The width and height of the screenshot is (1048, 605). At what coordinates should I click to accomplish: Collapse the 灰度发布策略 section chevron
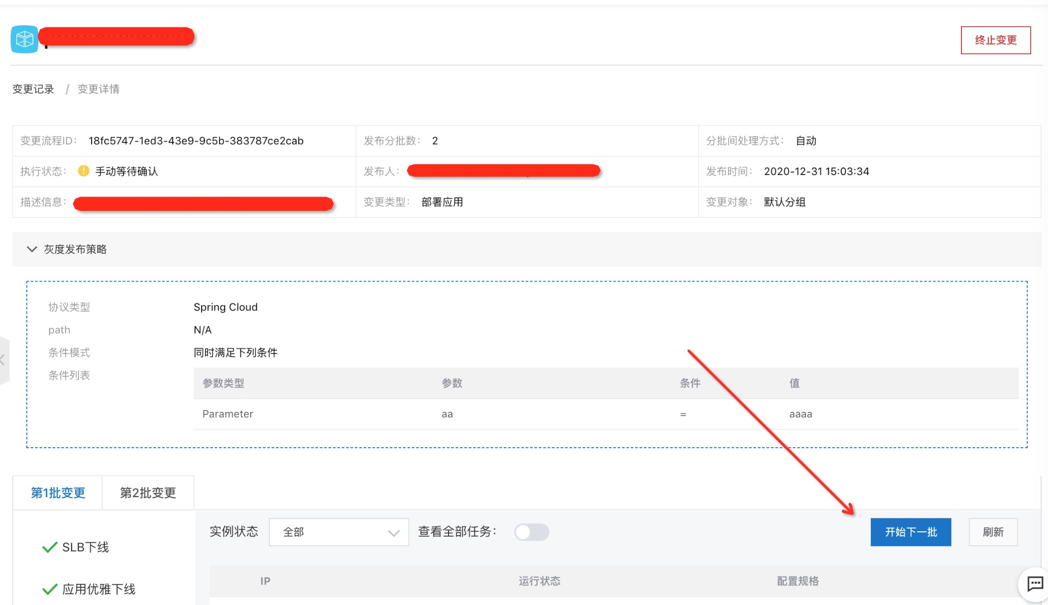[x=32, y=249]
